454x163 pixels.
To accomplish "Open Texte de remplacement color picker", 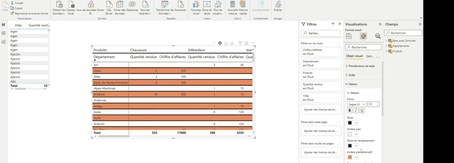I will click(x=352, y=146).
